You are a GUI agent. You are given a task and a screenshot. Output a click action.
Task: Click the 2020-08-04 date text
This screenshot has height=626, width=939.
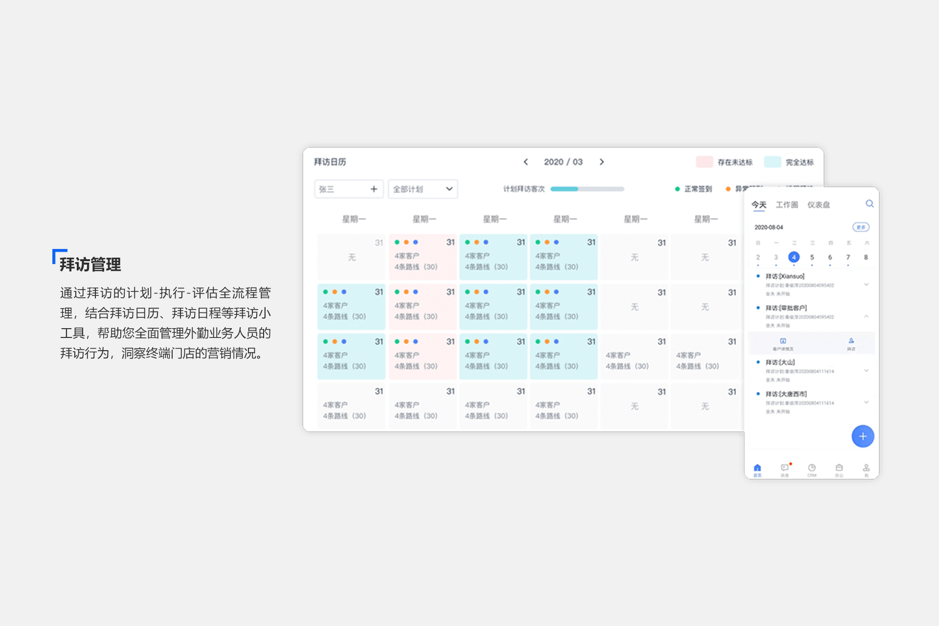[x=768, y=227]
